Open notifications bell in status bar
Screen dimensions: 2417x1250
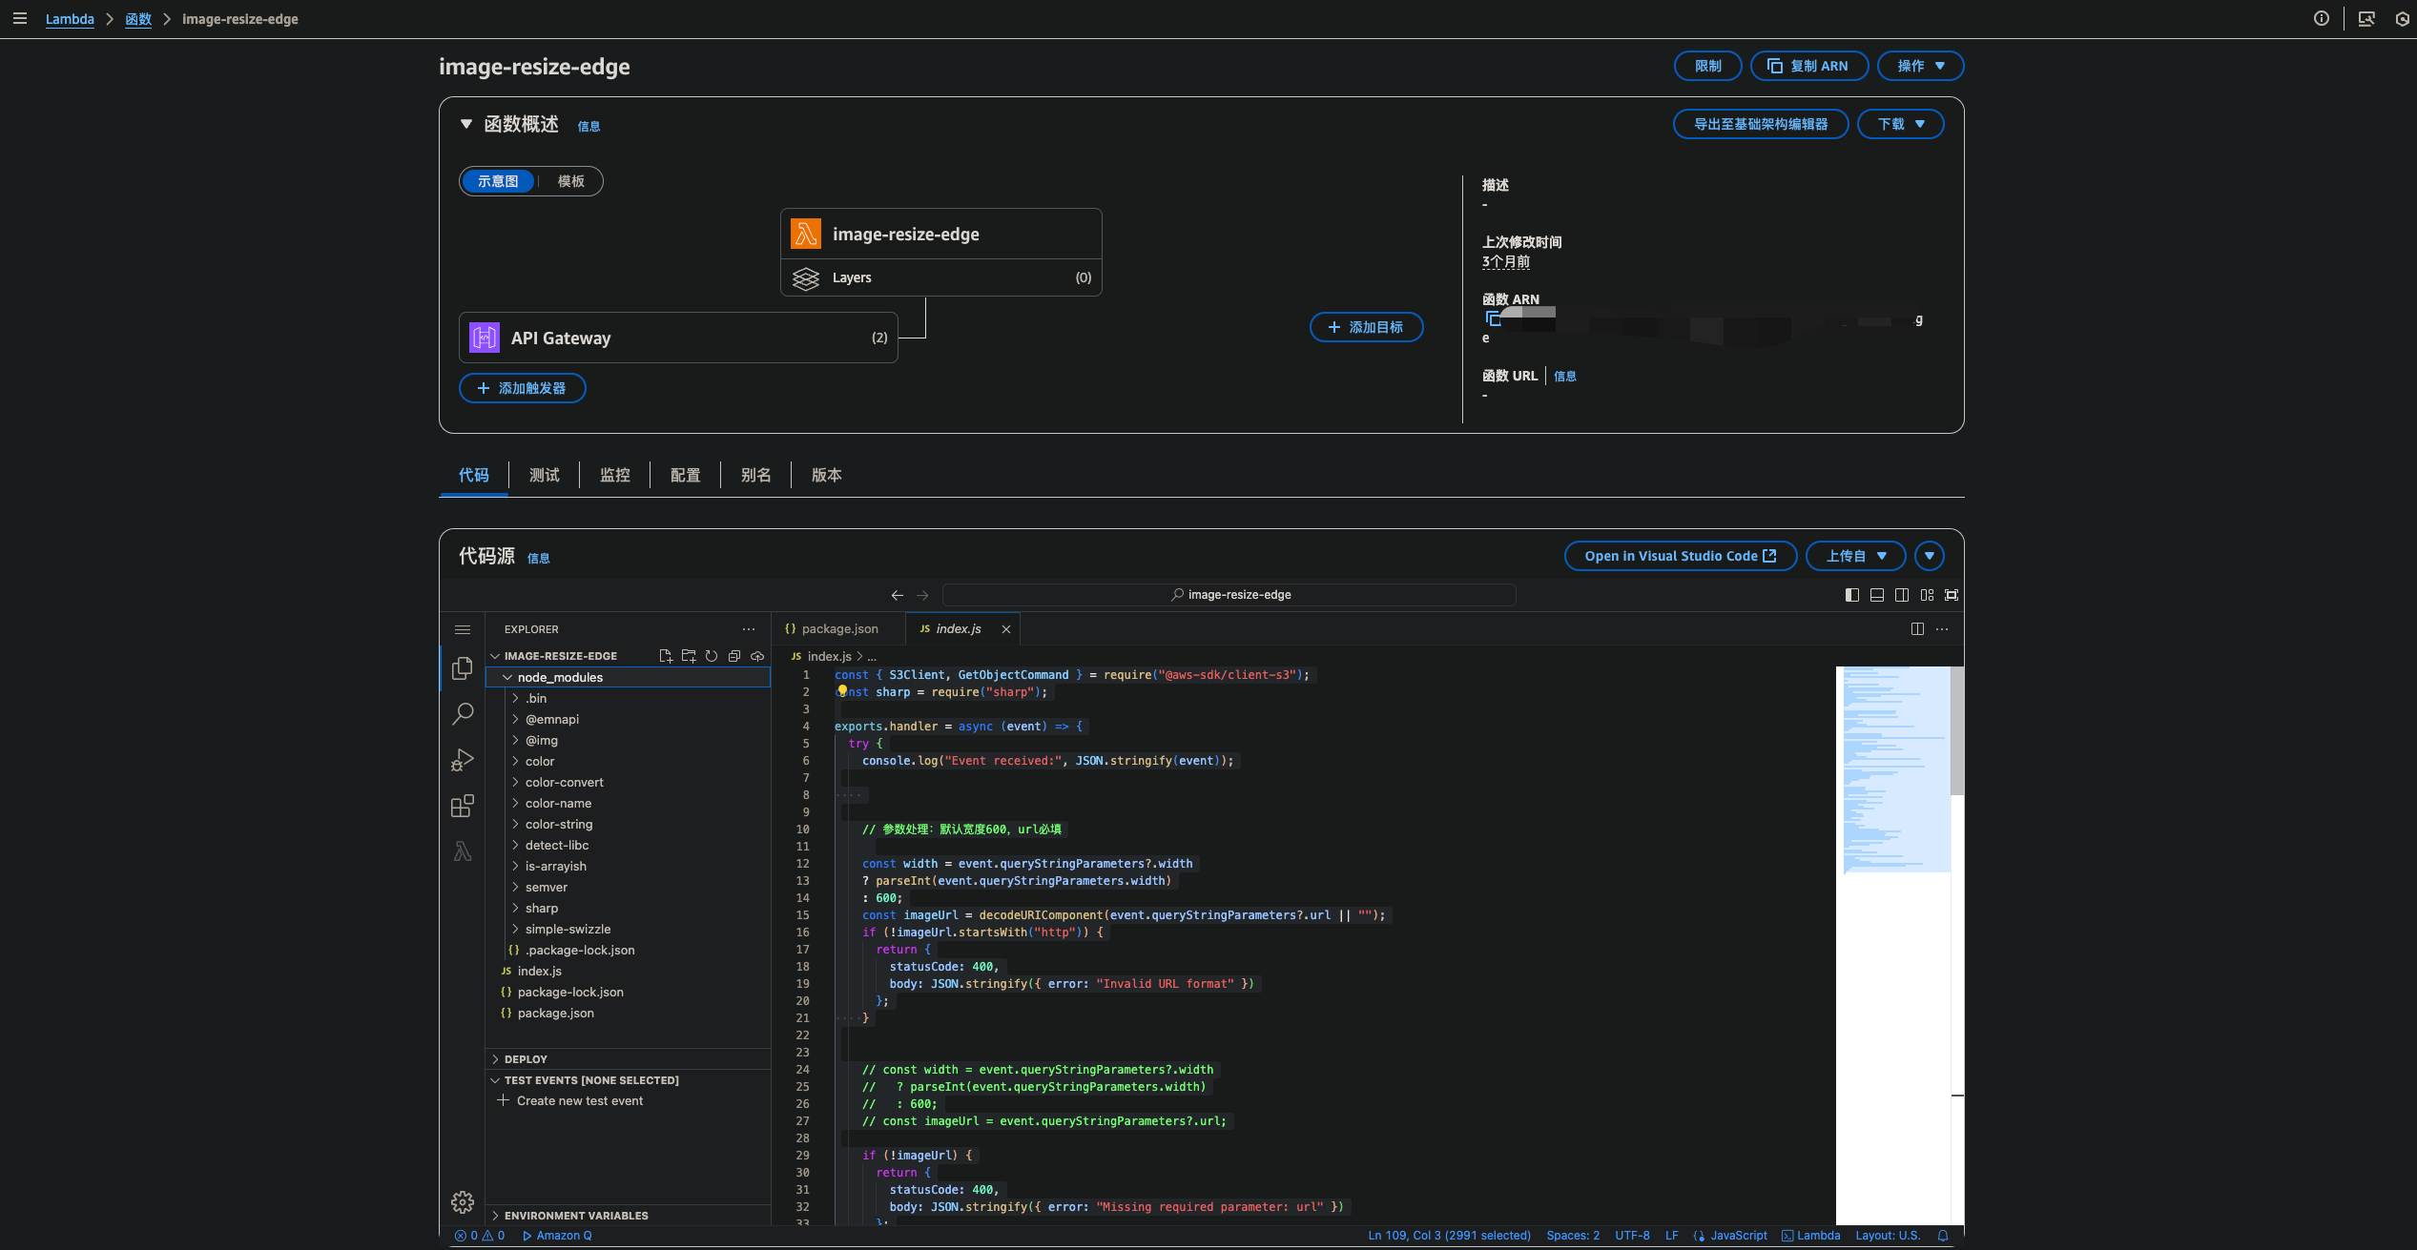pos(1943,1236)
